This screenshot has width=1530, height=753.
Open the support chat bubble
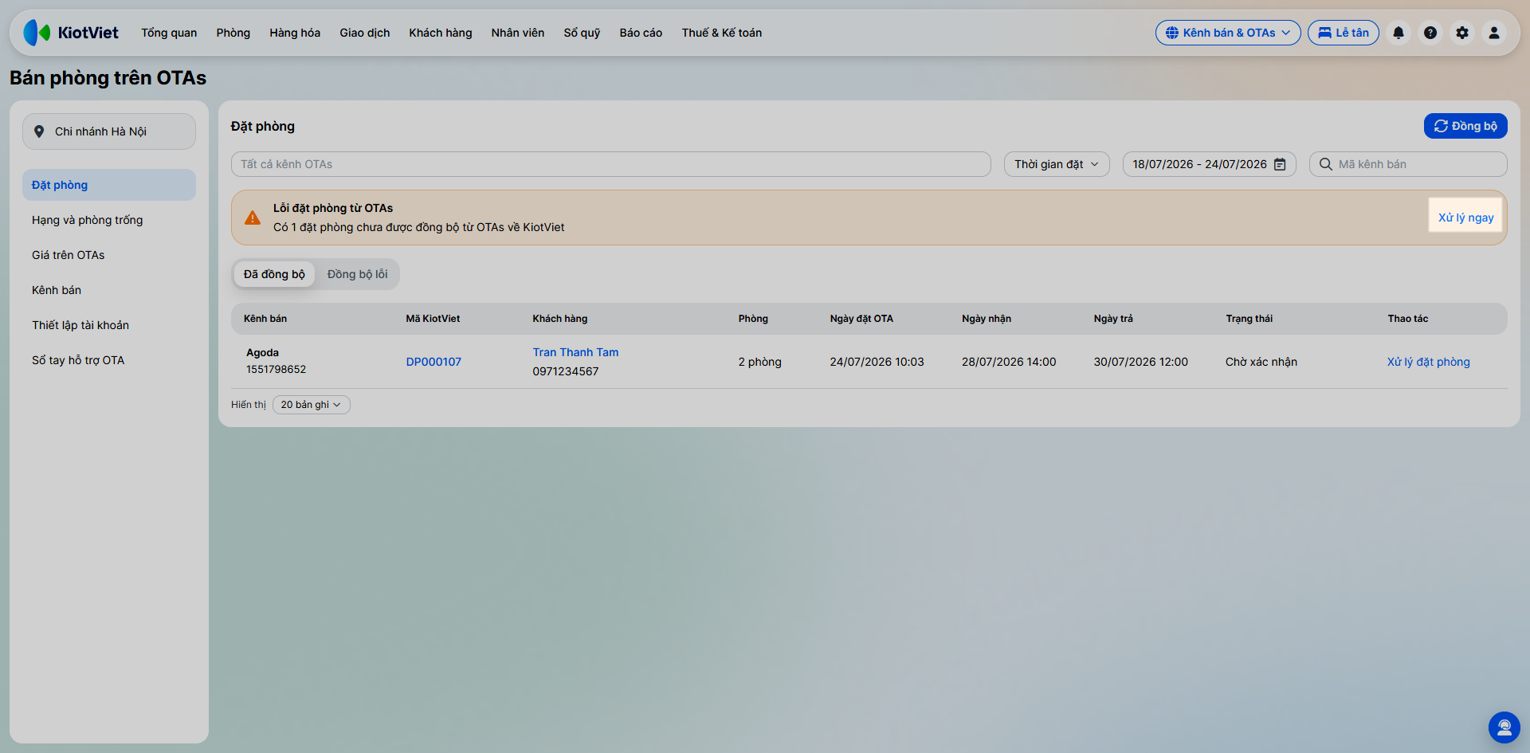(1504, 728)
